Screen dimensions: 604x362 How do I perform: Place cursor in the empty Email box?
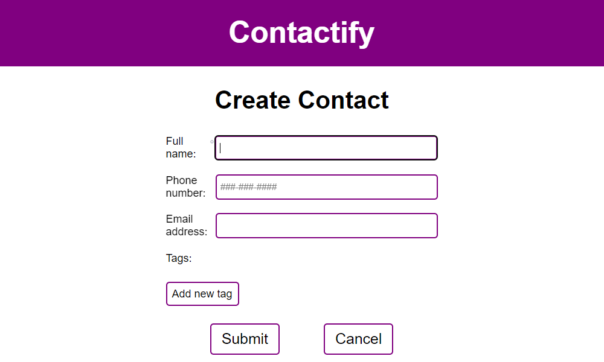(327, 226)
